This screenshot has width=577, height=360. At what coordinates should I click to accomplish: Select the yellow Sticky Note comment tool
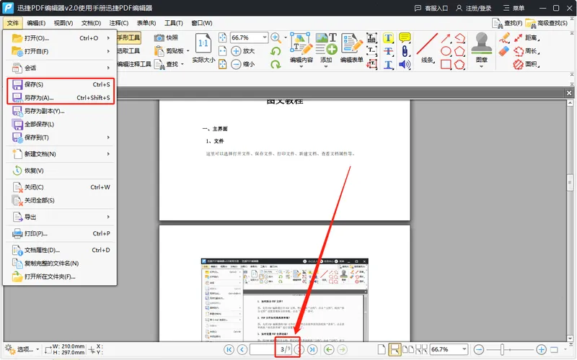click(x=405, y=37)
